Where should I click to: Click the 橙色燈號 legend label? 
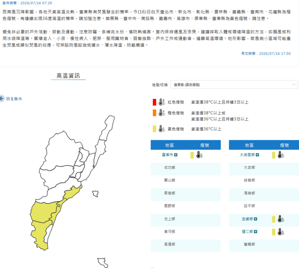(176, 113)
